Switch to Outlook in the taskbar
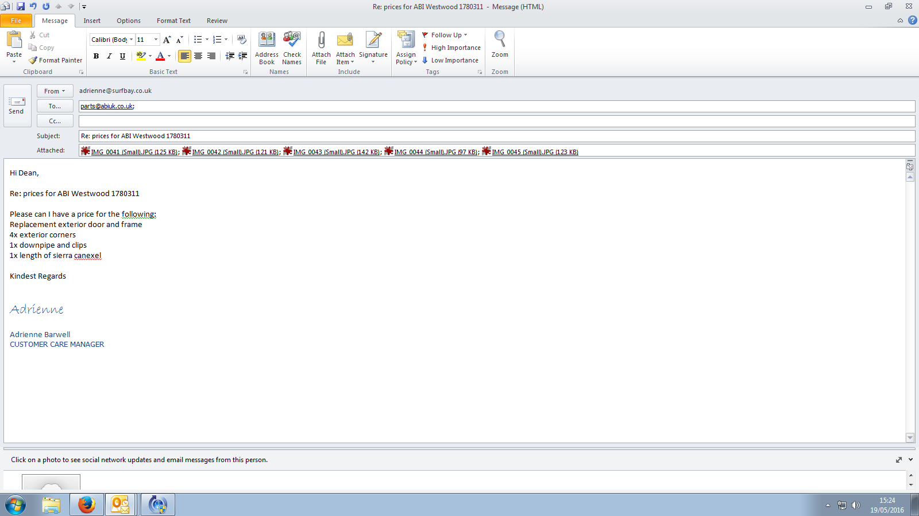919x516 pixels. [x=120, y=505]
